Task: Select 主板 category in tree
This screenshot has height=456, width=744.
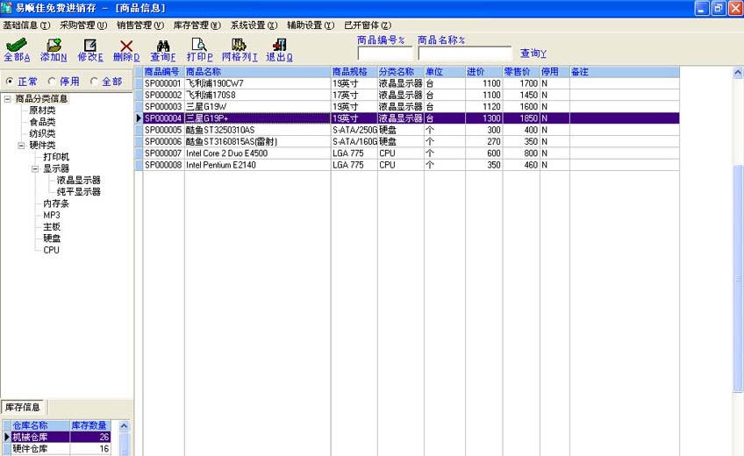Action: pyautogui.click(x=52, y=227)
